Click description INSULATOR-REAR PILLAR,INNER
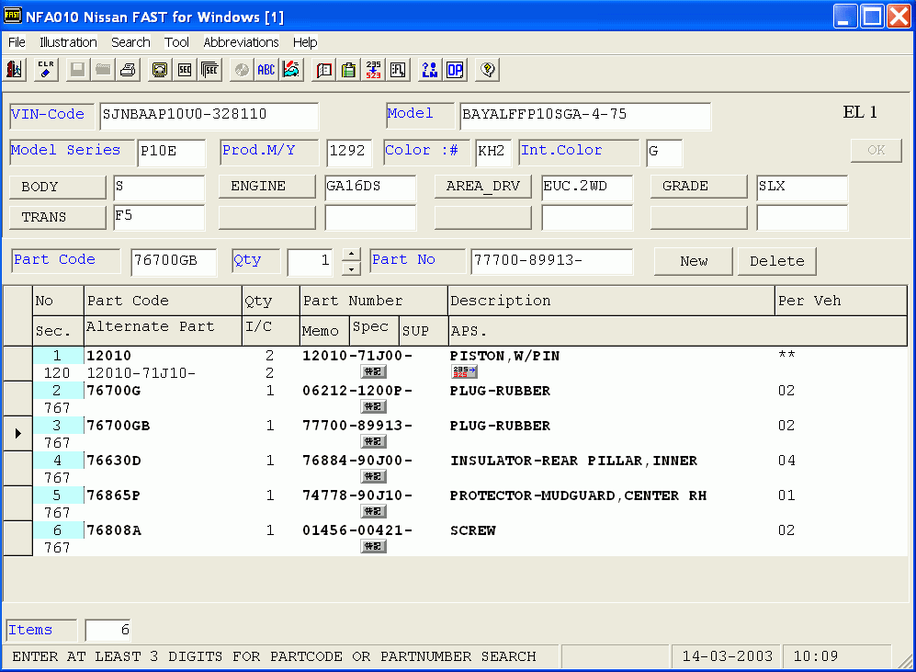The height and width of the screenshot is (672, 916). pos(573,461)
